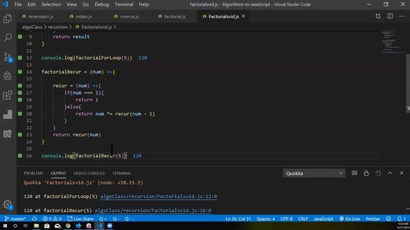Open the View menu

tap(71, 4)
